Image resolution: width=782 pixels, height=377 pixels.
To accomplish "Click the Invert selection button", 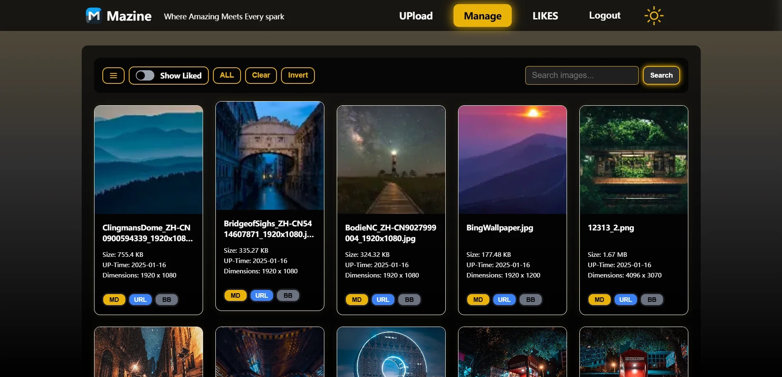I will 298,75.
